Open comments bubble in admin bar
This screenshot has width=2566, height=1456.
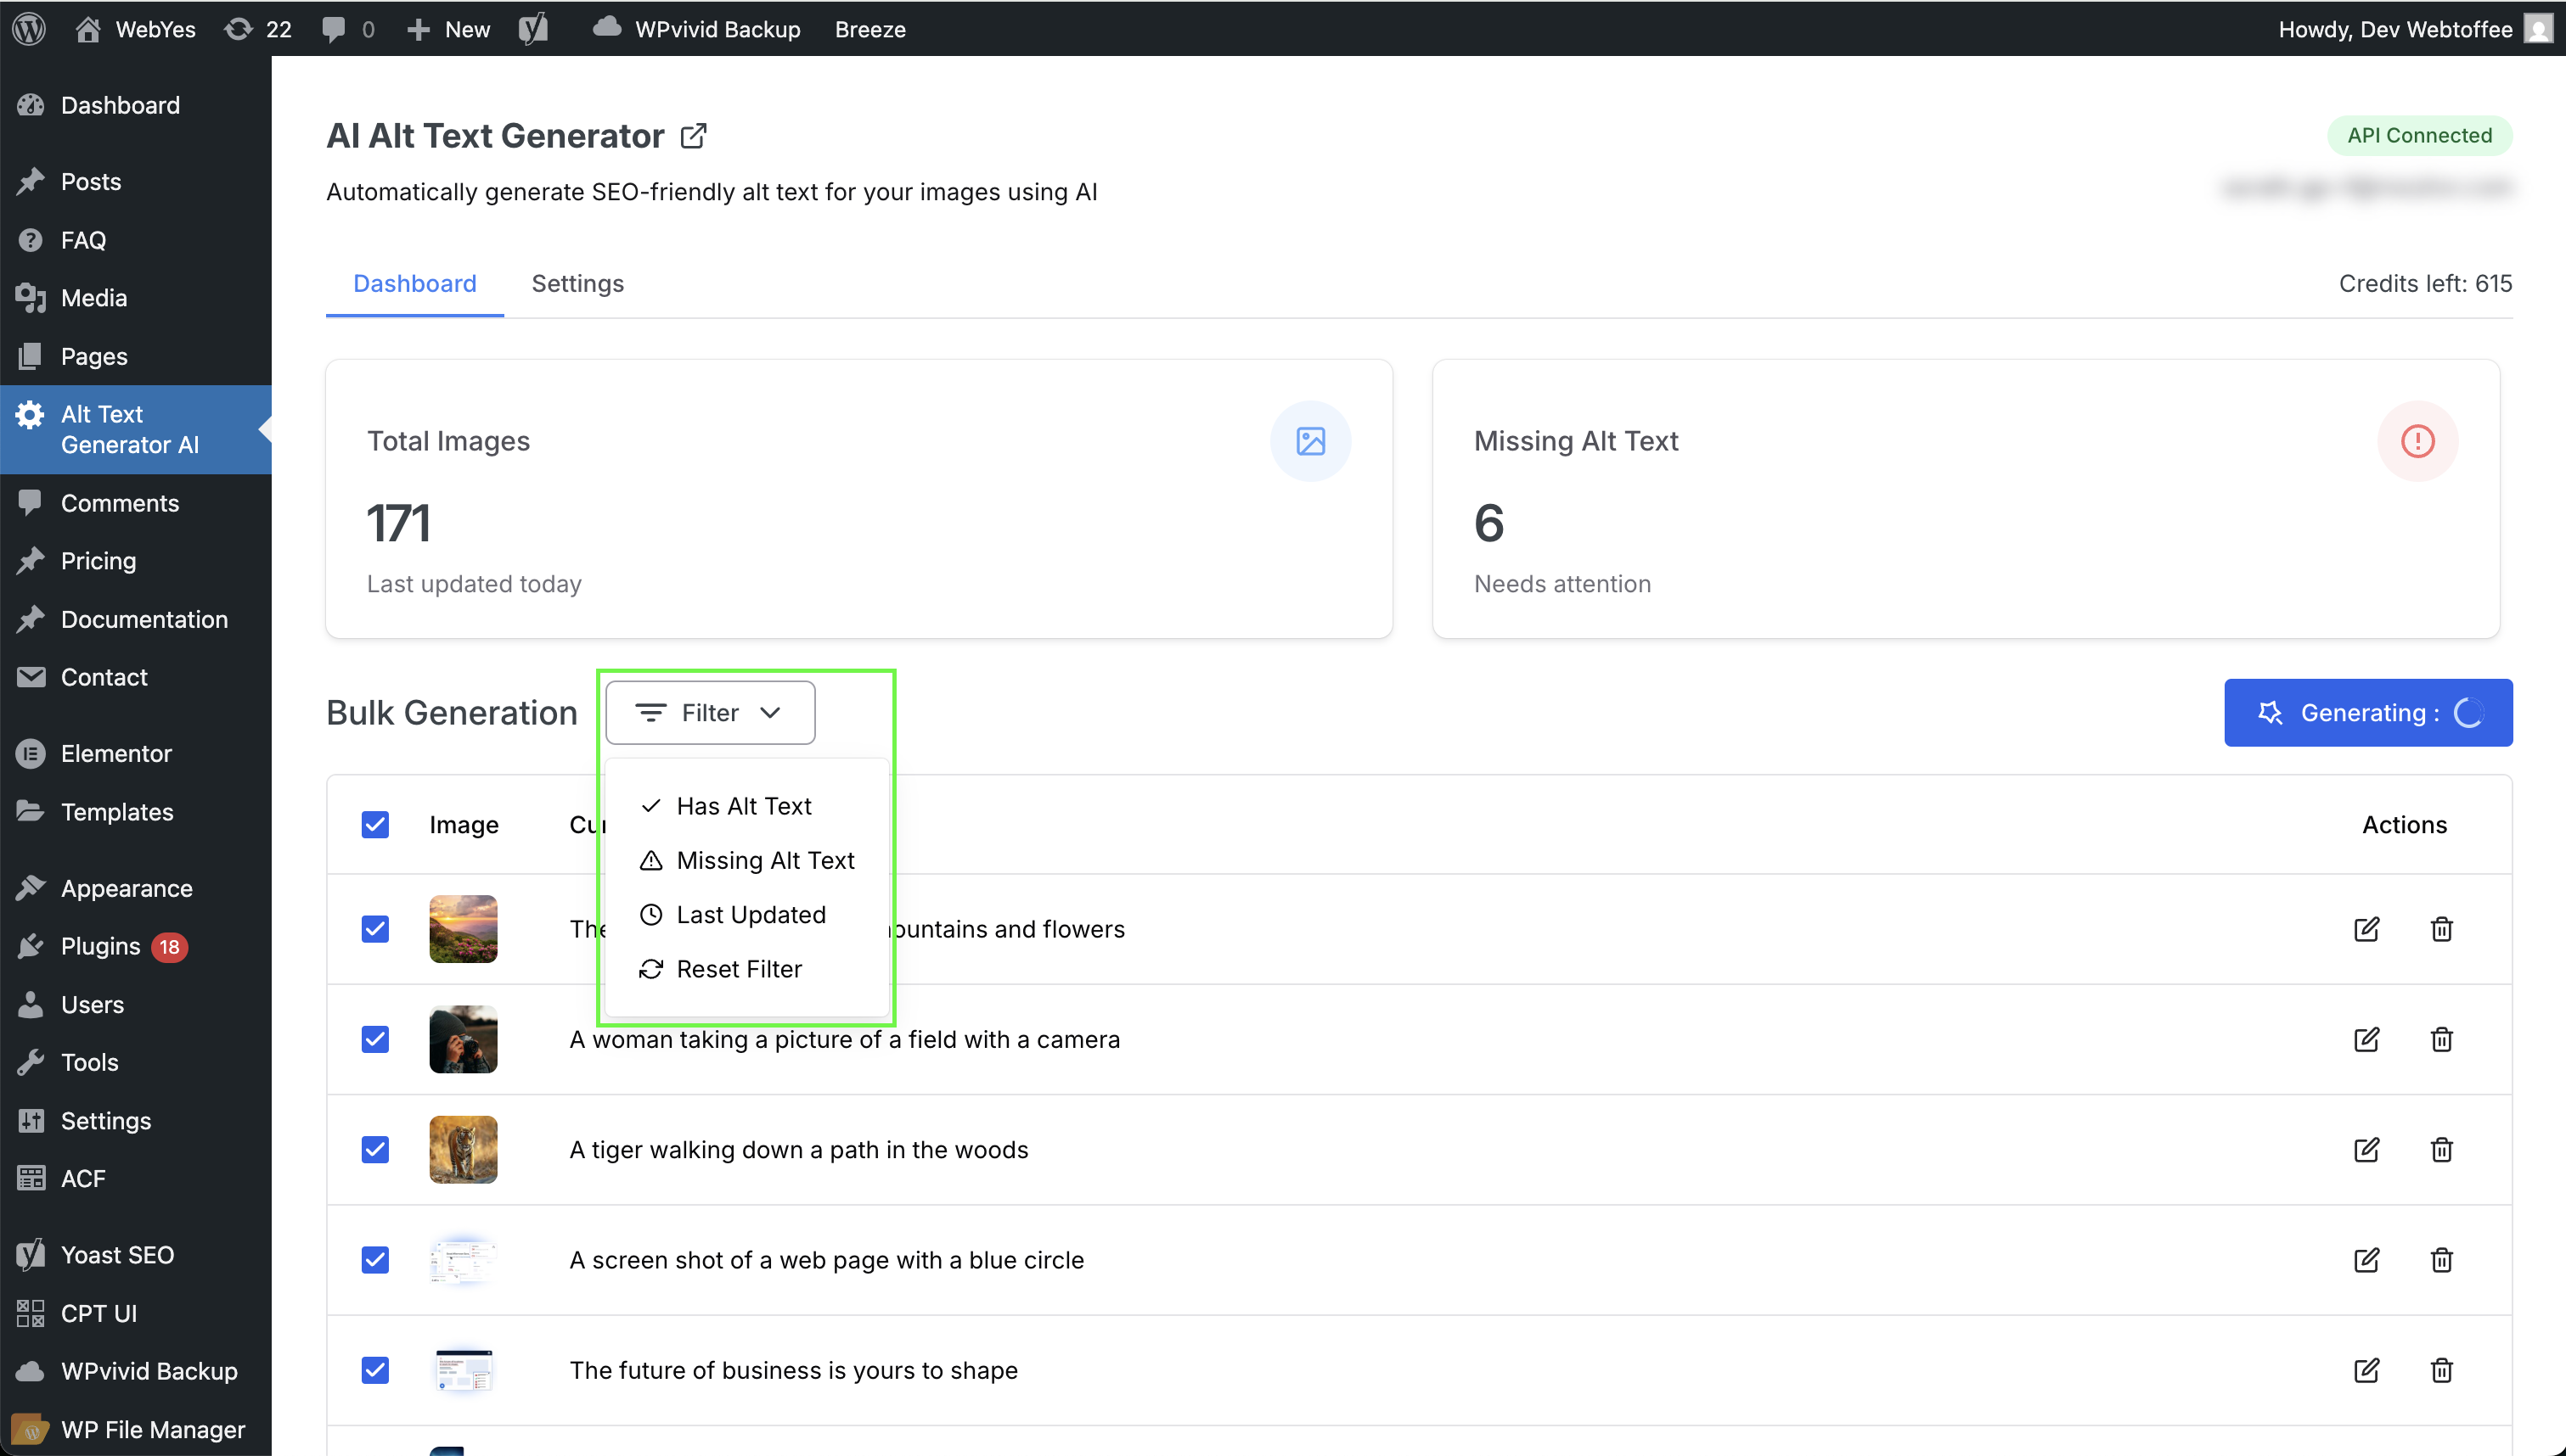(x=348, y=29)
